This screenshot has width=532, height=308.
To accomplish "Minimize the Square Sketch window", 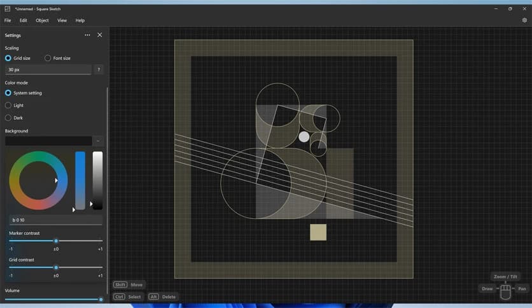I will (496, 9).
